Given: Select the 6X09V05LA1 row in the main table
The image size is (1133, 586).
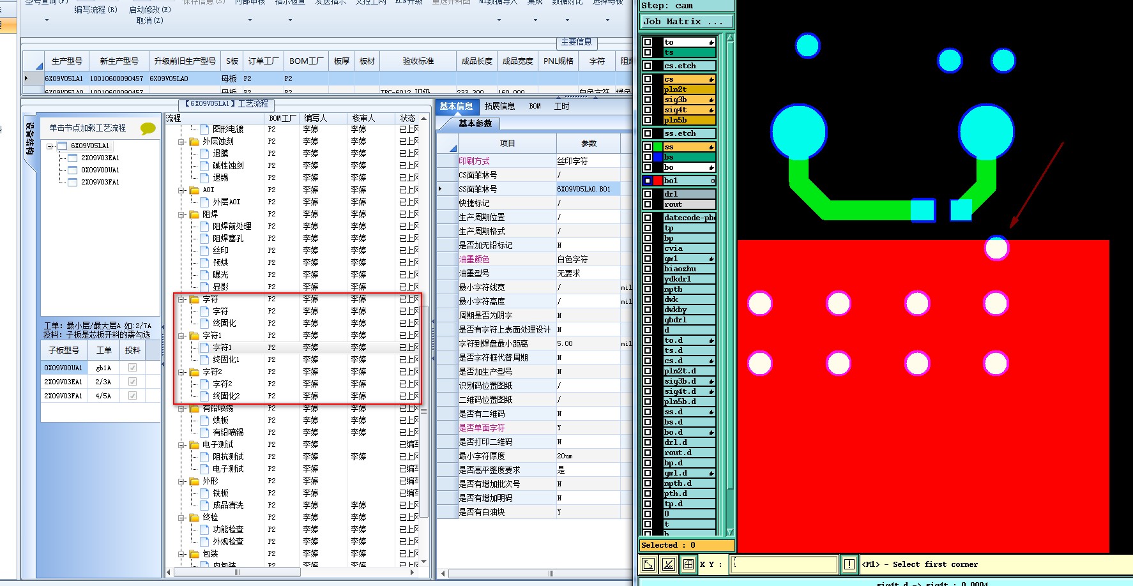Looking at the screenshot, I should [x=326, y=79].
